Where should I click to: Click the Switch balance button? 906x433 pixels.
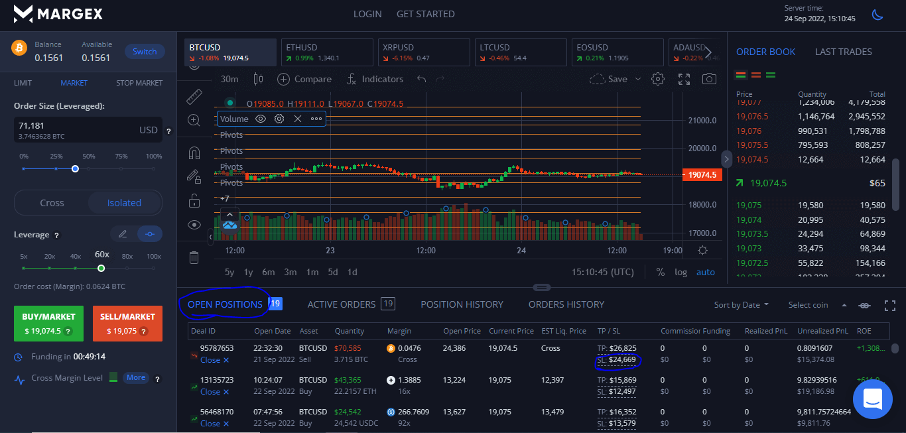pyautogui.click(x=145, y=51)
